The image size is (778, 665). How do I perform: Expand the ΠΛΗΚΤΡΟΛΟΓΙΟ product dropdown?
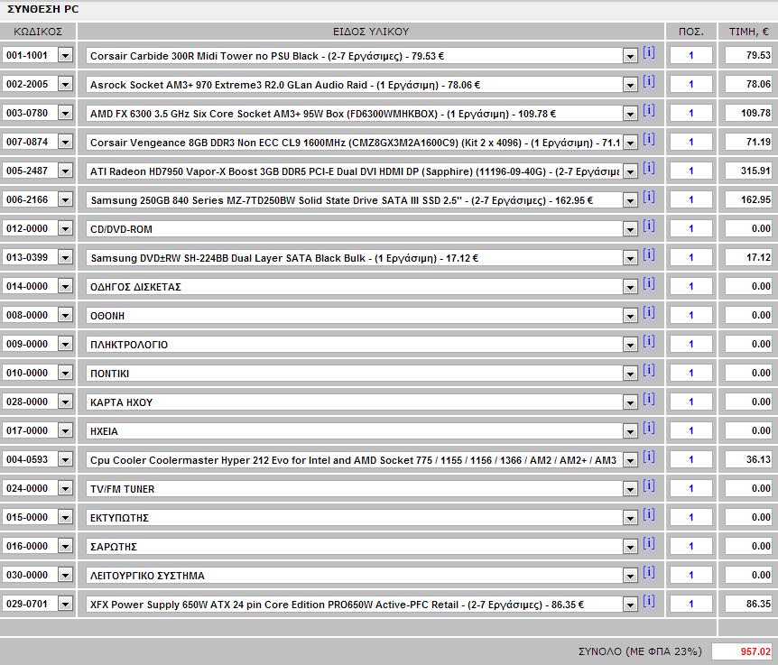630,345
